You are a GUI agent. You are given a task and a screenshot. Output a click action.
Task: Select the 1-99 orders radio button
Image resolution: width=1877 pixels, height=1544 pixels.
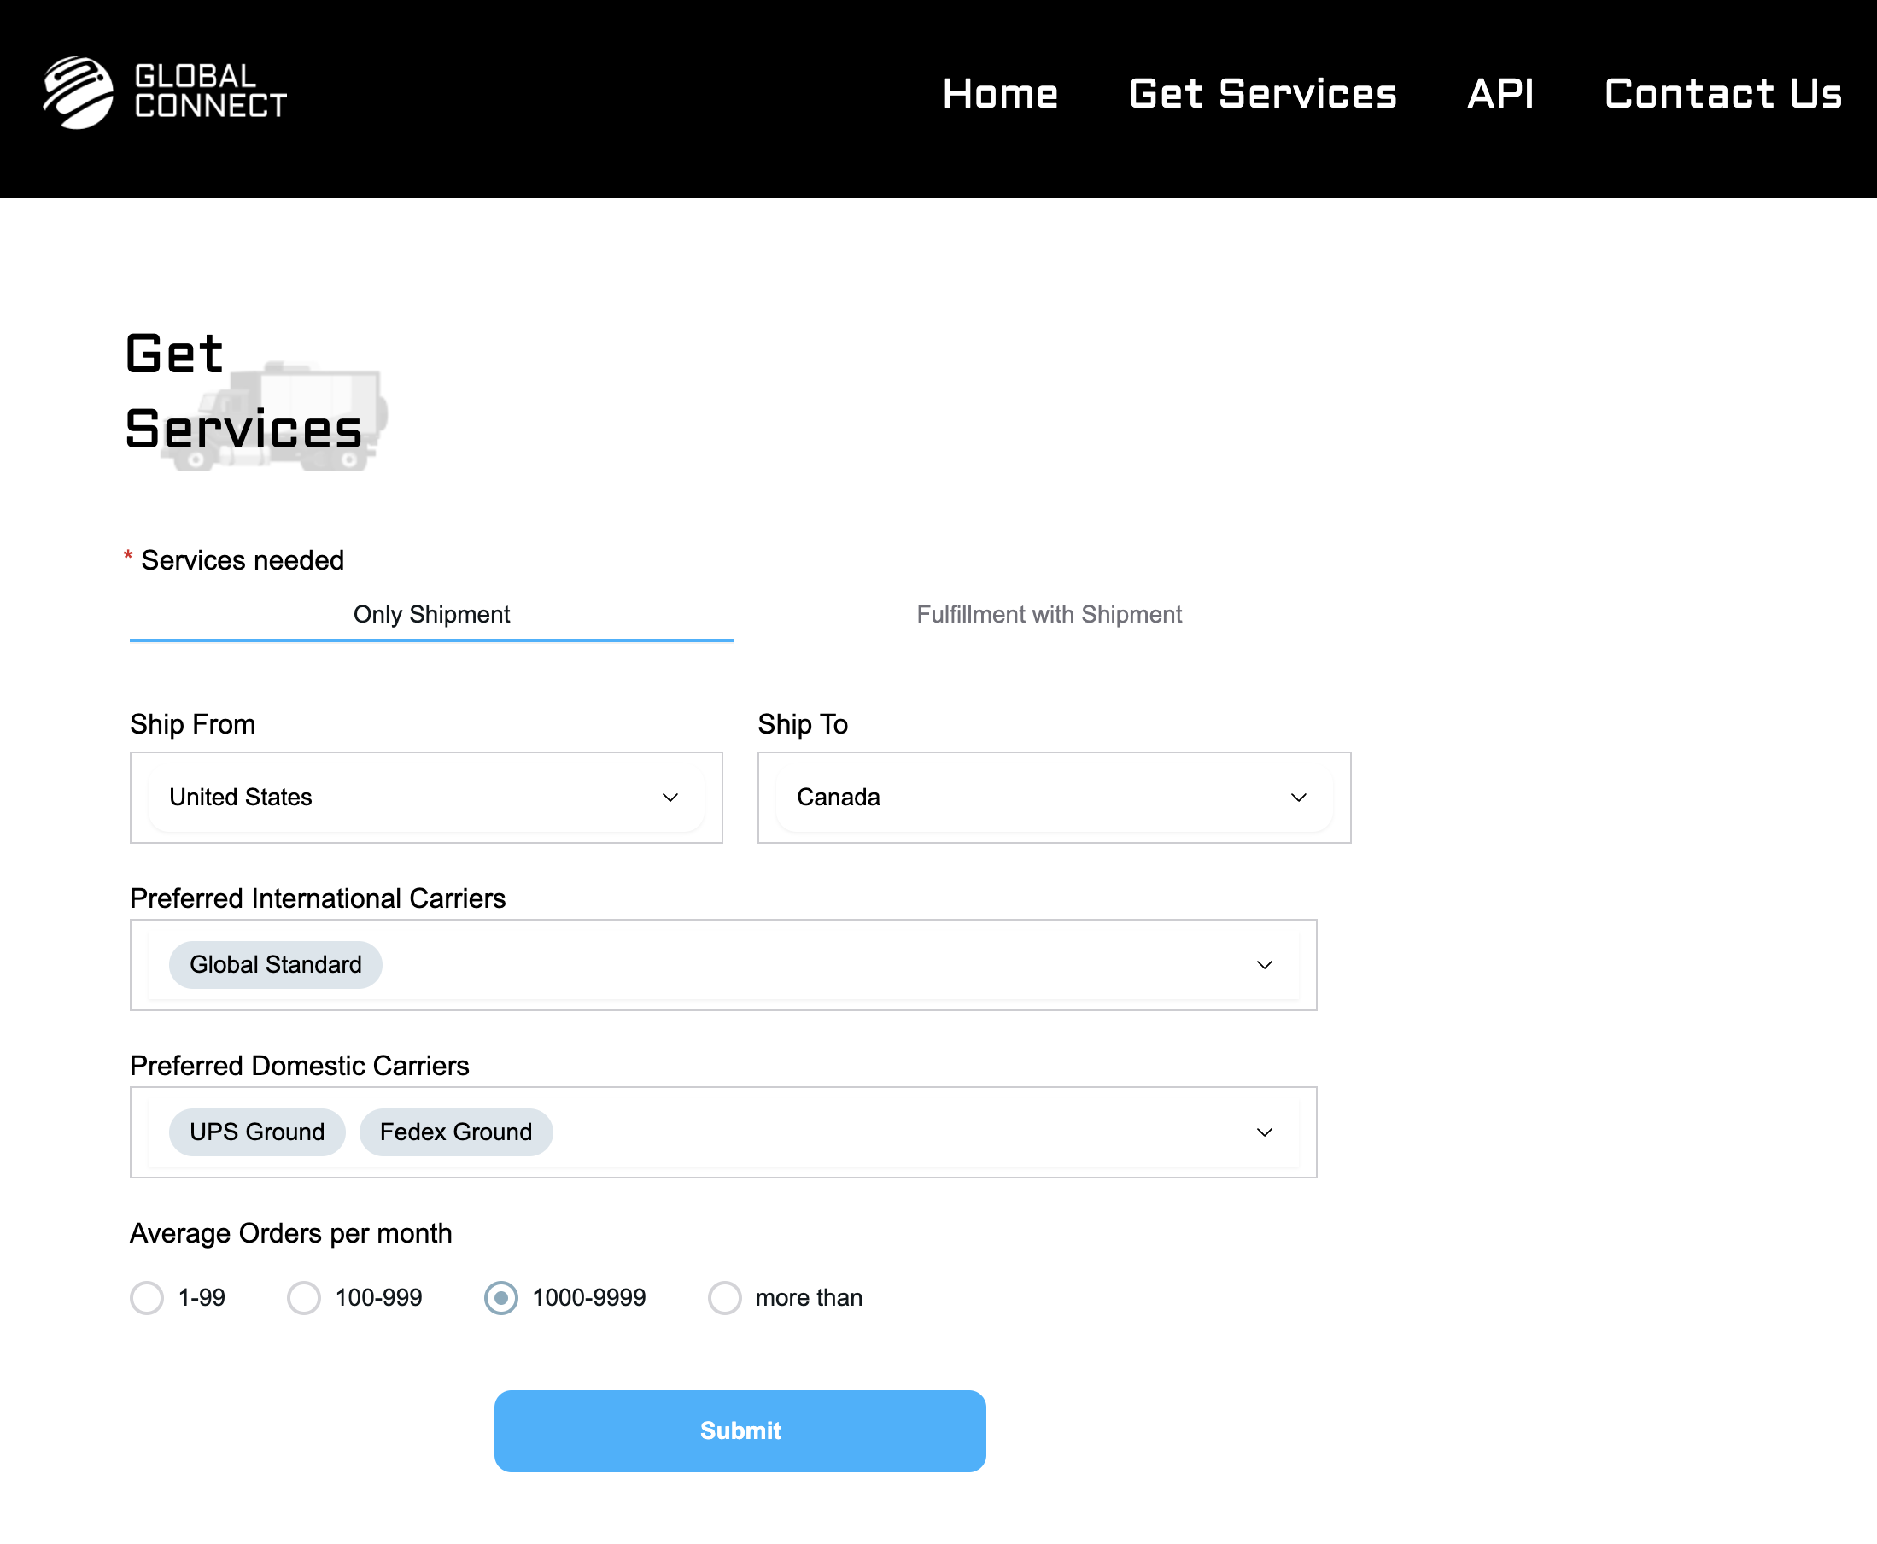tap(147, 1298)
